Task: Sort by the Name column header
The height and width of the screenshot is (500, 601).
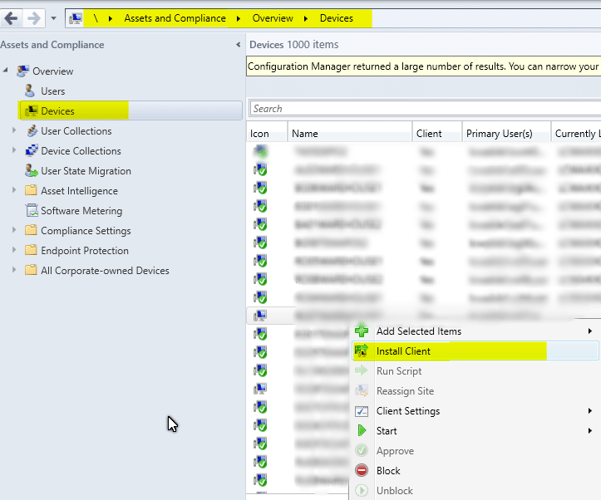Action: pyautogui.click(x=350, y=133)
